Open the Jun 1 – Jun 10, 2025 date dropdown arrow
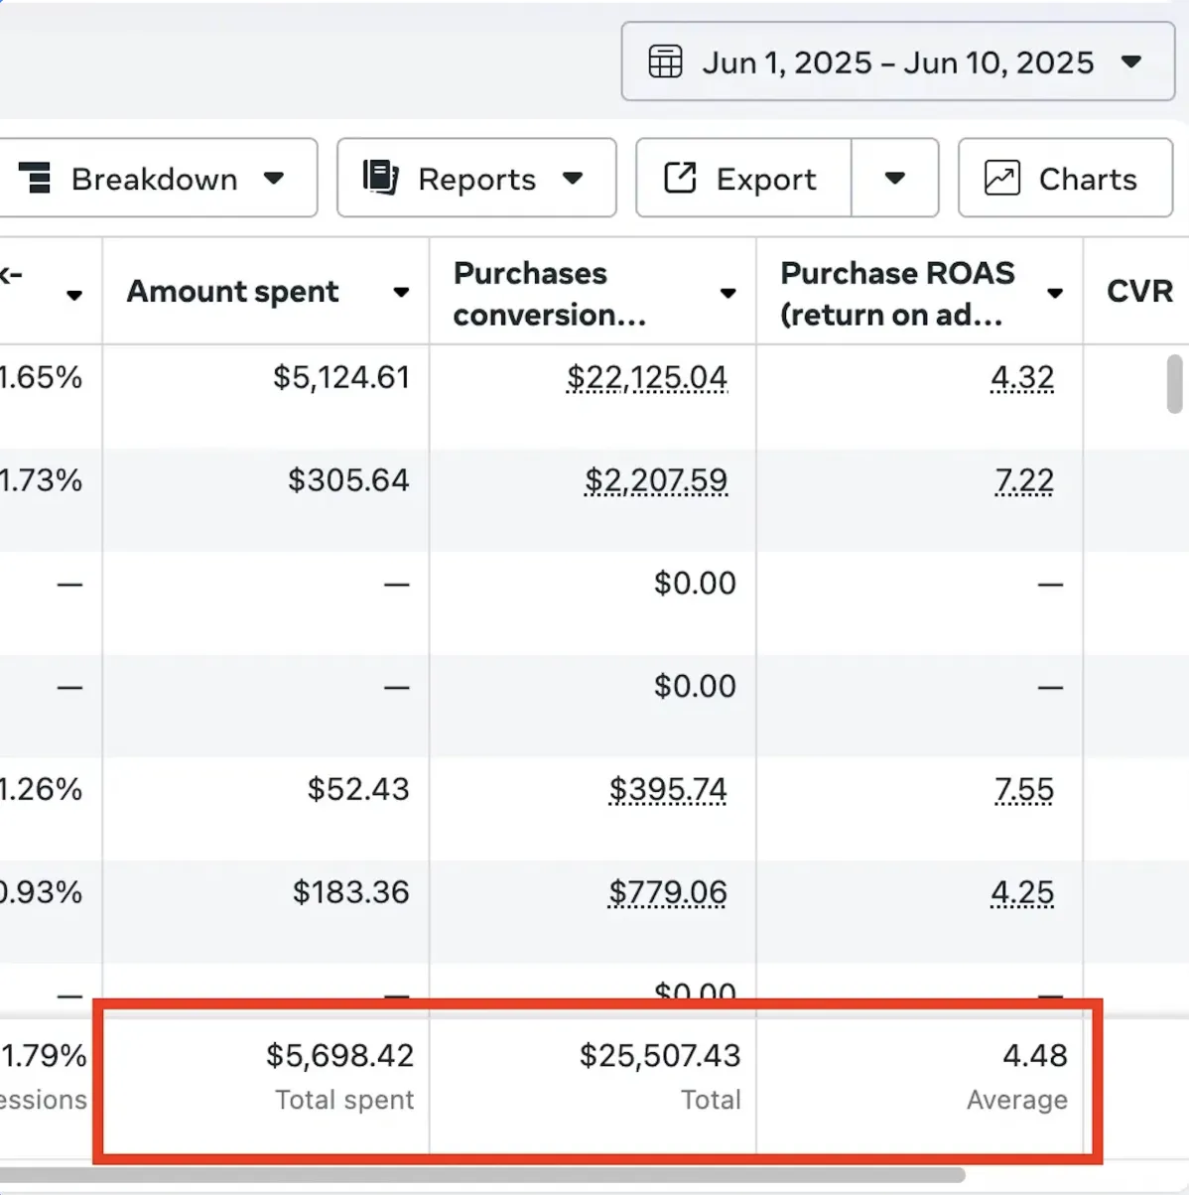 click(1130, 62)
